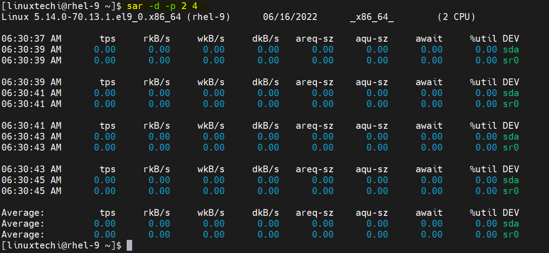549x253 pixels.
Task: Click 'DEV' in the Average header row
Action: [x=511, y=213]
